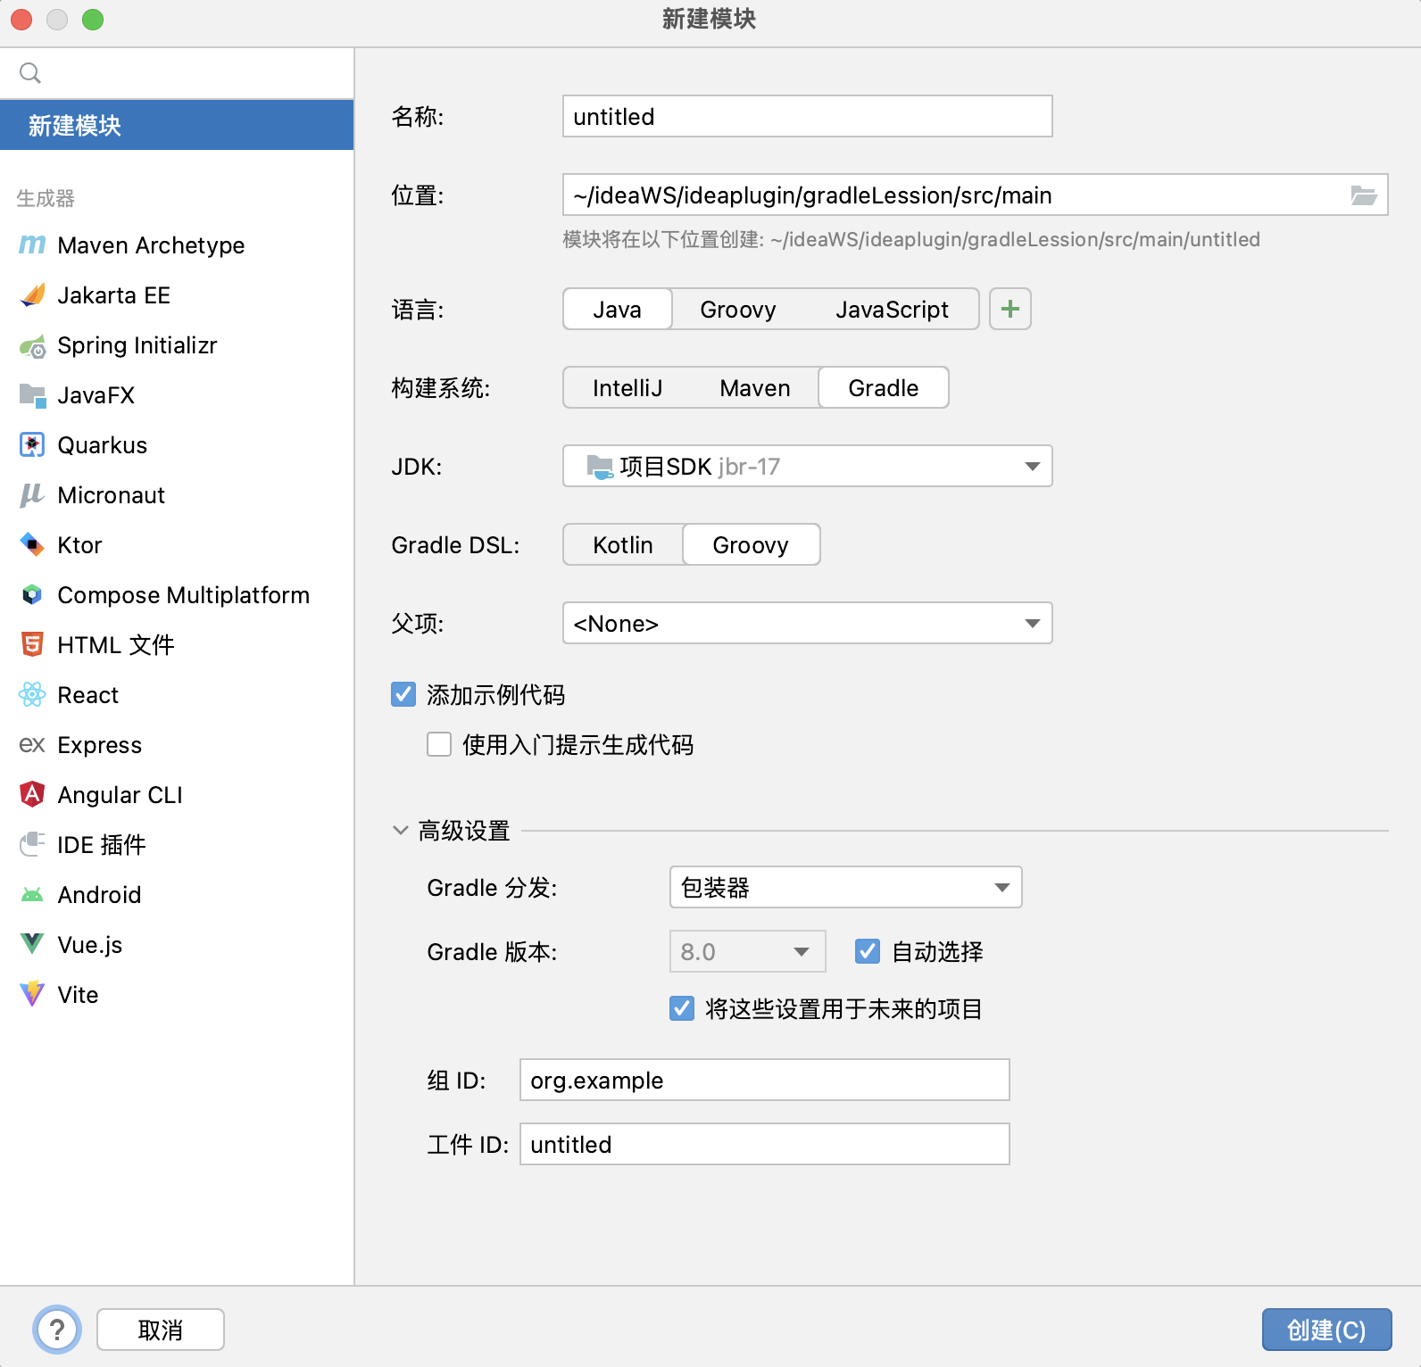Add a language with plus icon
The image size is (1421, 1367).
1010,309
